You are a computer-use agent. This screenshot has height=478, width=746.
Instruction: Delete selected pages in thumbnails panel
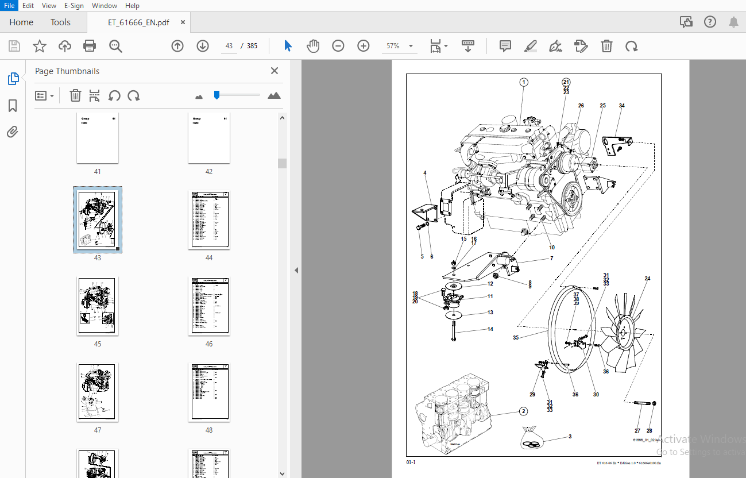point(75,95)
